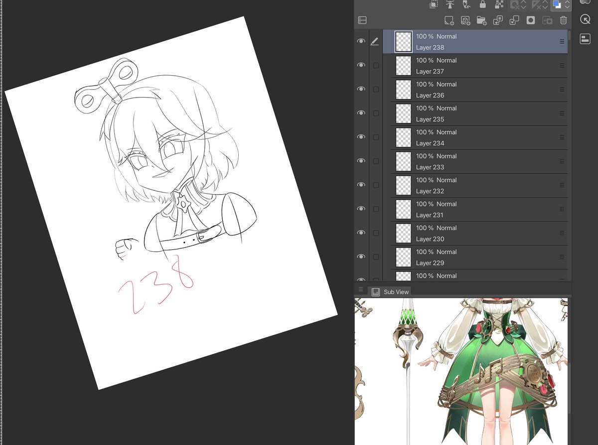Open mask options up-down arrows

pyautogui.click(x=524, y=5)
